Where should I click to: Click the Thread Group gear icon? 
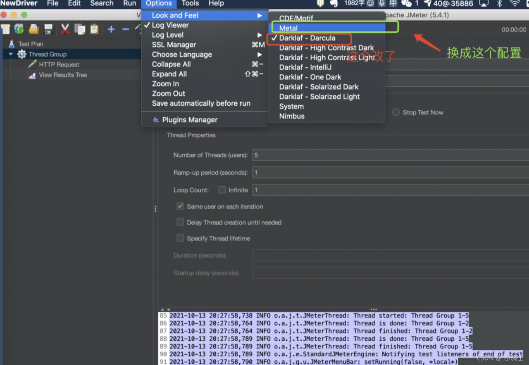(22, 54)
